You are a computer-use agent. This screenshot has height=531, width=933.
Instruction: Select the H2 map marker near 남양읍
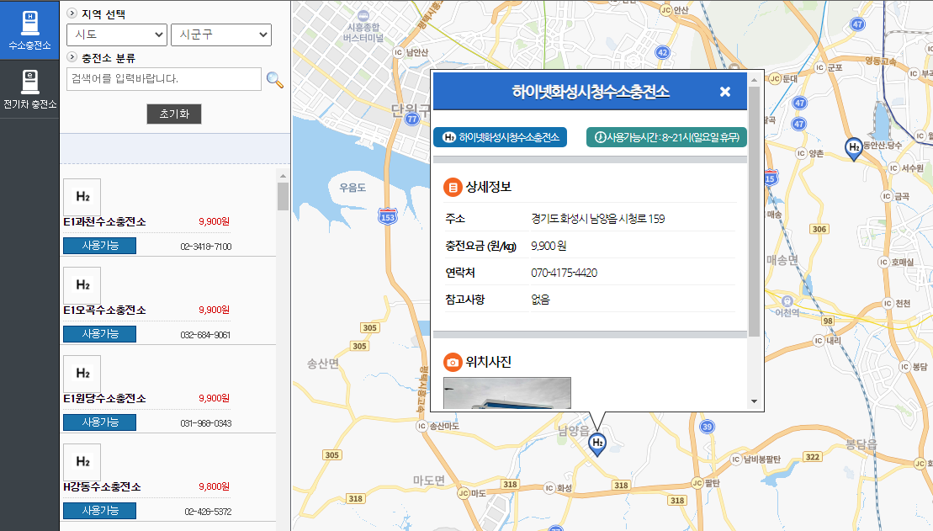[x=596, y=442]
